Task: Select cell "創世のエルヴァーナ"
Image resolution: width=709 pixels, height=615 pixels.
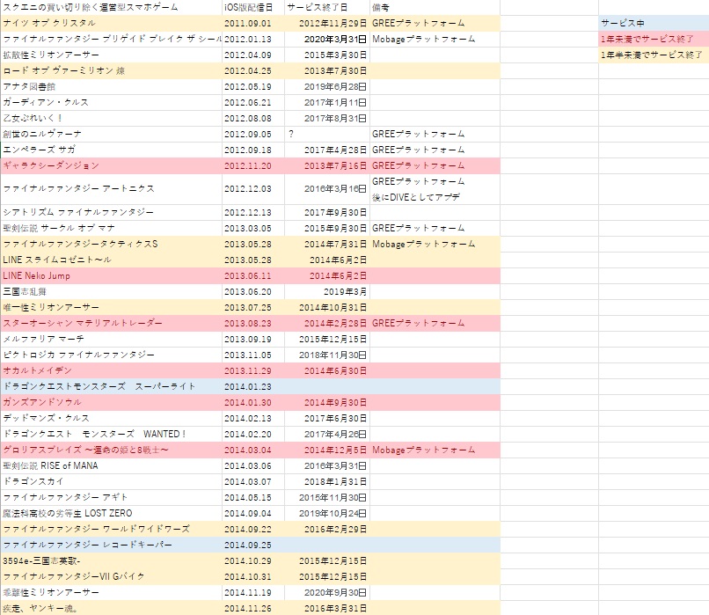Action: point(111,134)
